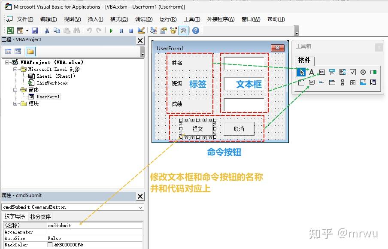Click the 提交 button on UserForm1

197,128
